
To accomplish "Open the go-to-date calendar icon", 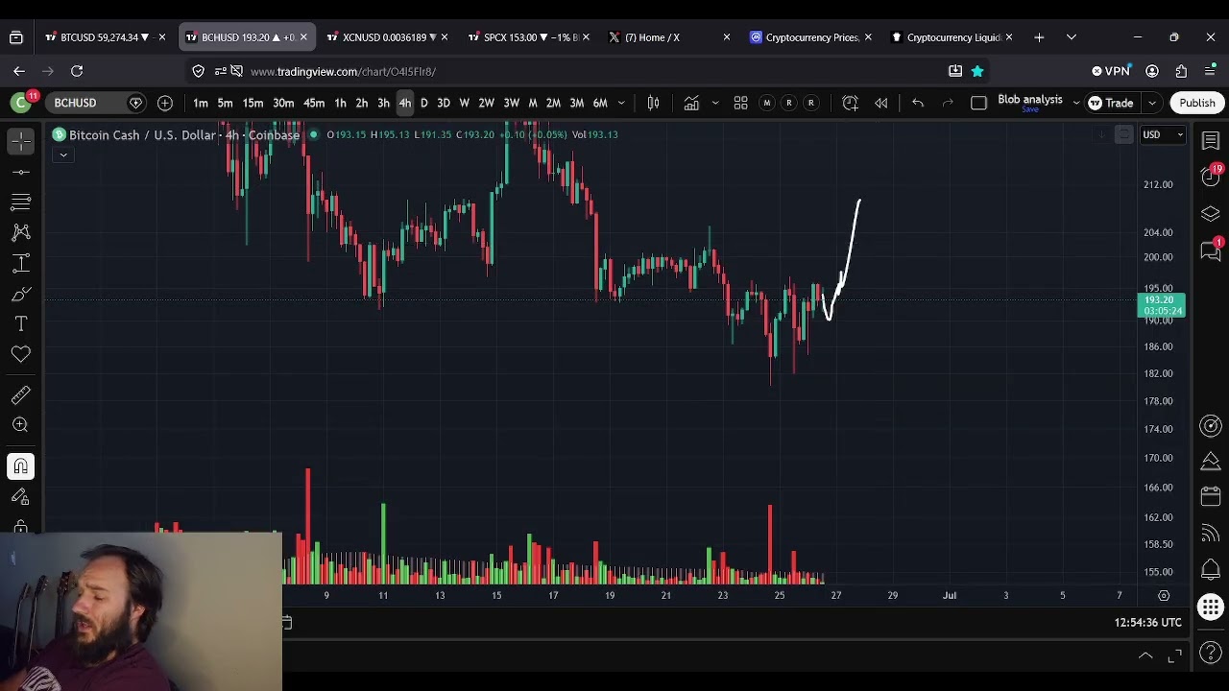I will click(x=286, y=623).
